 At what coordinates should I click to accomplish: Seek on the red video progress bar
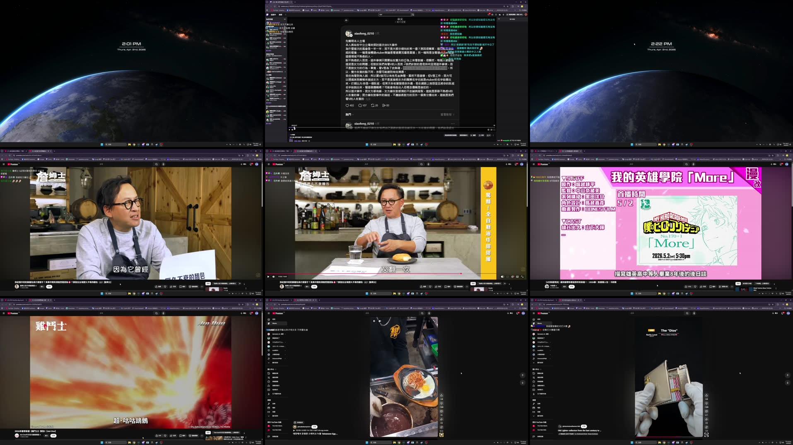(373, 273)
